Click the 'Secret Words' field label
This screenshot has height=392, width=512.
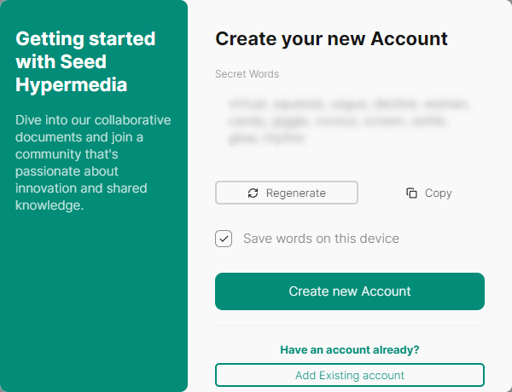247,74
